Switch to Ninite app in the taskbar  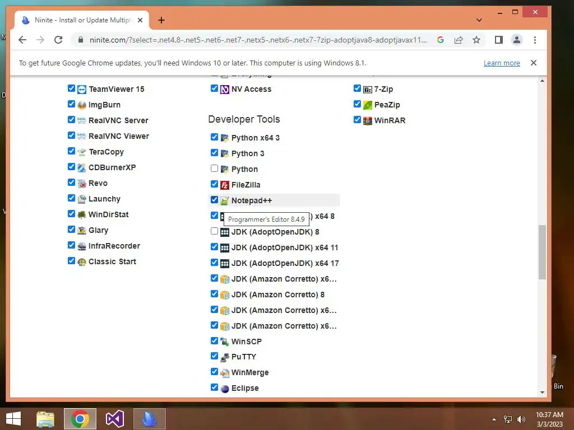point(149,419)
